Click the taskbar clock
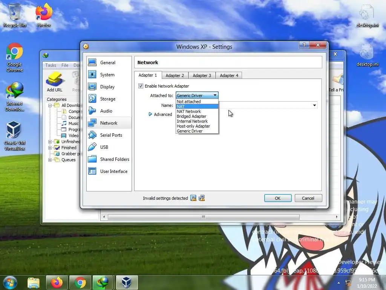The height and width of the screenshot is (290, 386). (367, 283)
